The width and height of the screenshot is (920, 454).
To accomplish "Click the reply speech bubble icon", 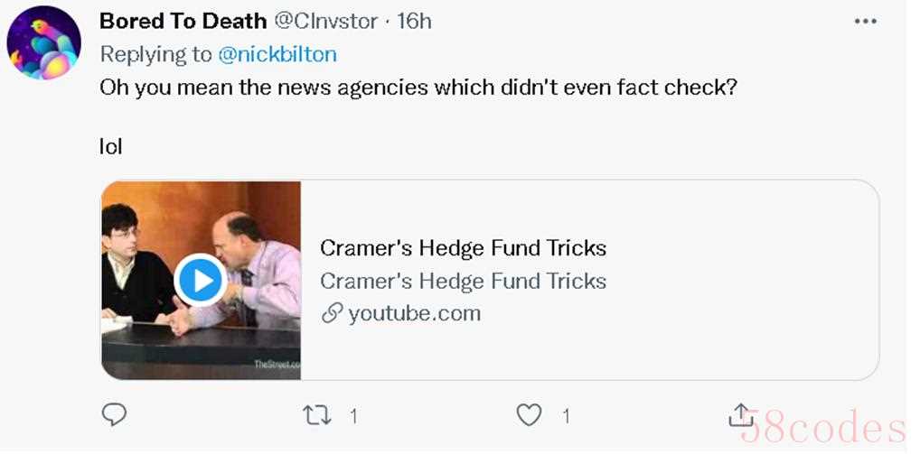I will pos(114,415).
